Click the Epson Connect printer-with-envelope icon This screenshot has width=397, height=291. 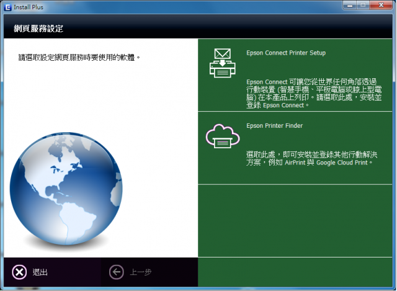[222, 63]
